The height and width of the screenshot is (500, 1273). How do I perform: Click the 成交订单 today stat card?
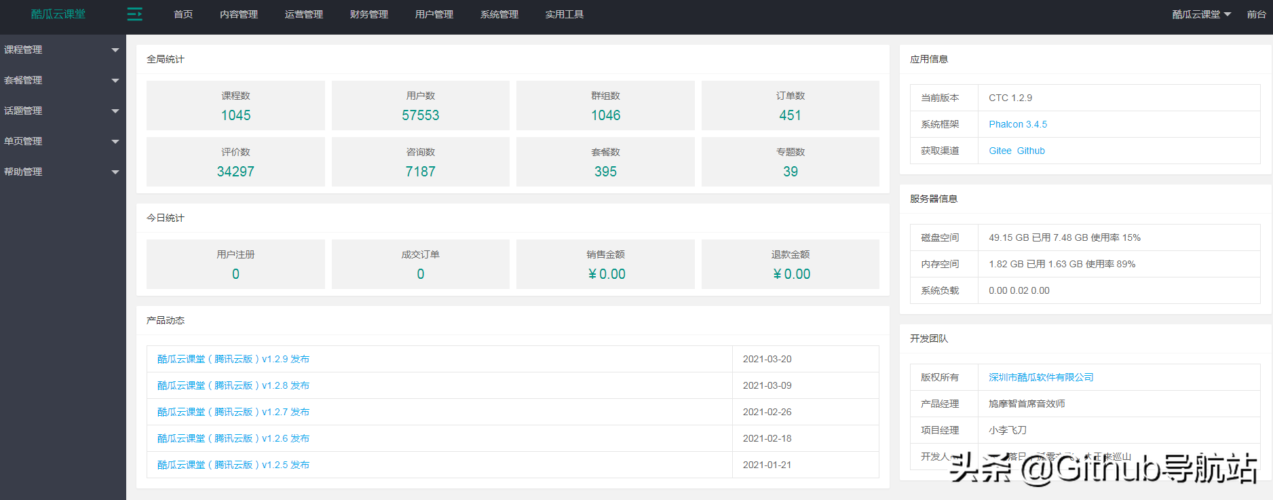point(421,265)
